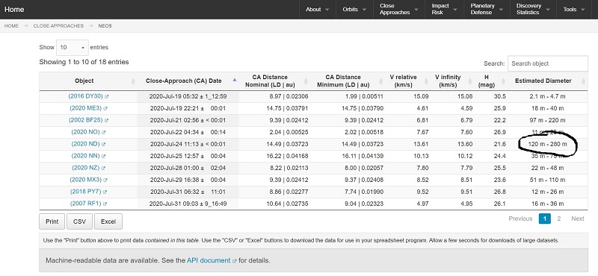The height and width of the screenshot is (276, 598).
Task: Click sort arrows in CA Distance Nominal header
Action: (306, 81)
